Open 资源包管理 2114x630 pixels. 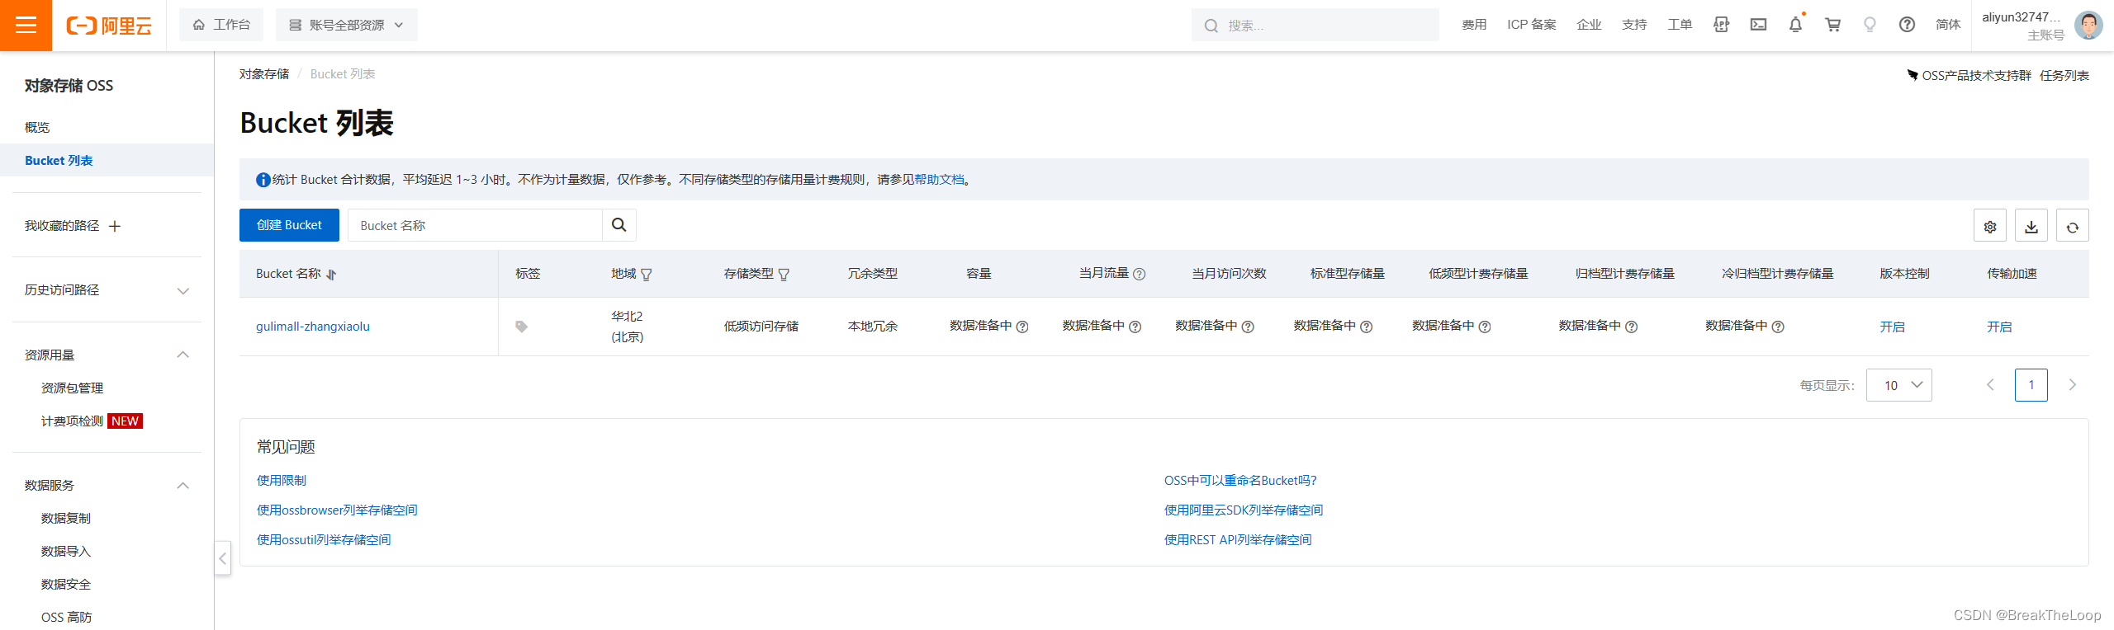click(x=73, y=388)
